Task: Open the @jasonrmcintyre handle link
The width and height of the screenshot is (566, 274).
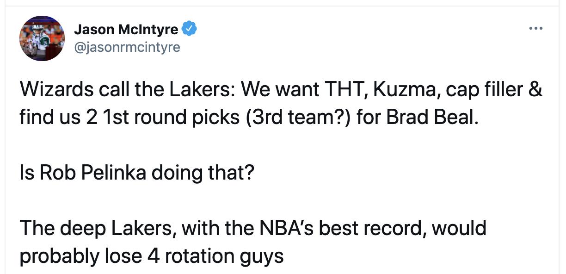Action: click(x=127, y=47)
